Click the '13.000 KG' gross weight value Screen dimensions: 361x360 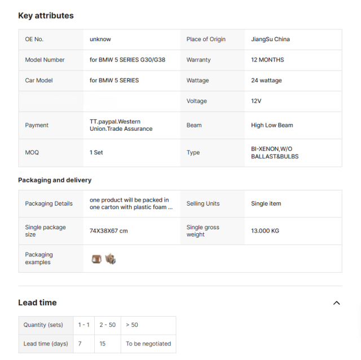tap(265, 231)
